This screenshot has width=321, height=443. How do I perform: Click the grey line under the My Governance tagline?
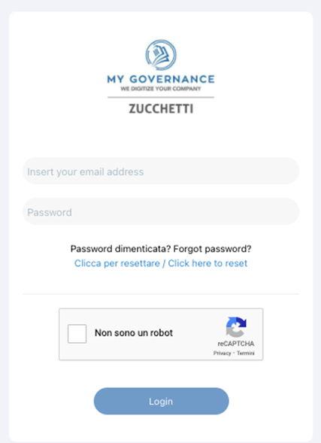point(161,97)
